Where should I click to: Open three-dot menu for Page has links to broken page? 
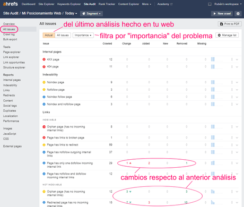point(232,137)
